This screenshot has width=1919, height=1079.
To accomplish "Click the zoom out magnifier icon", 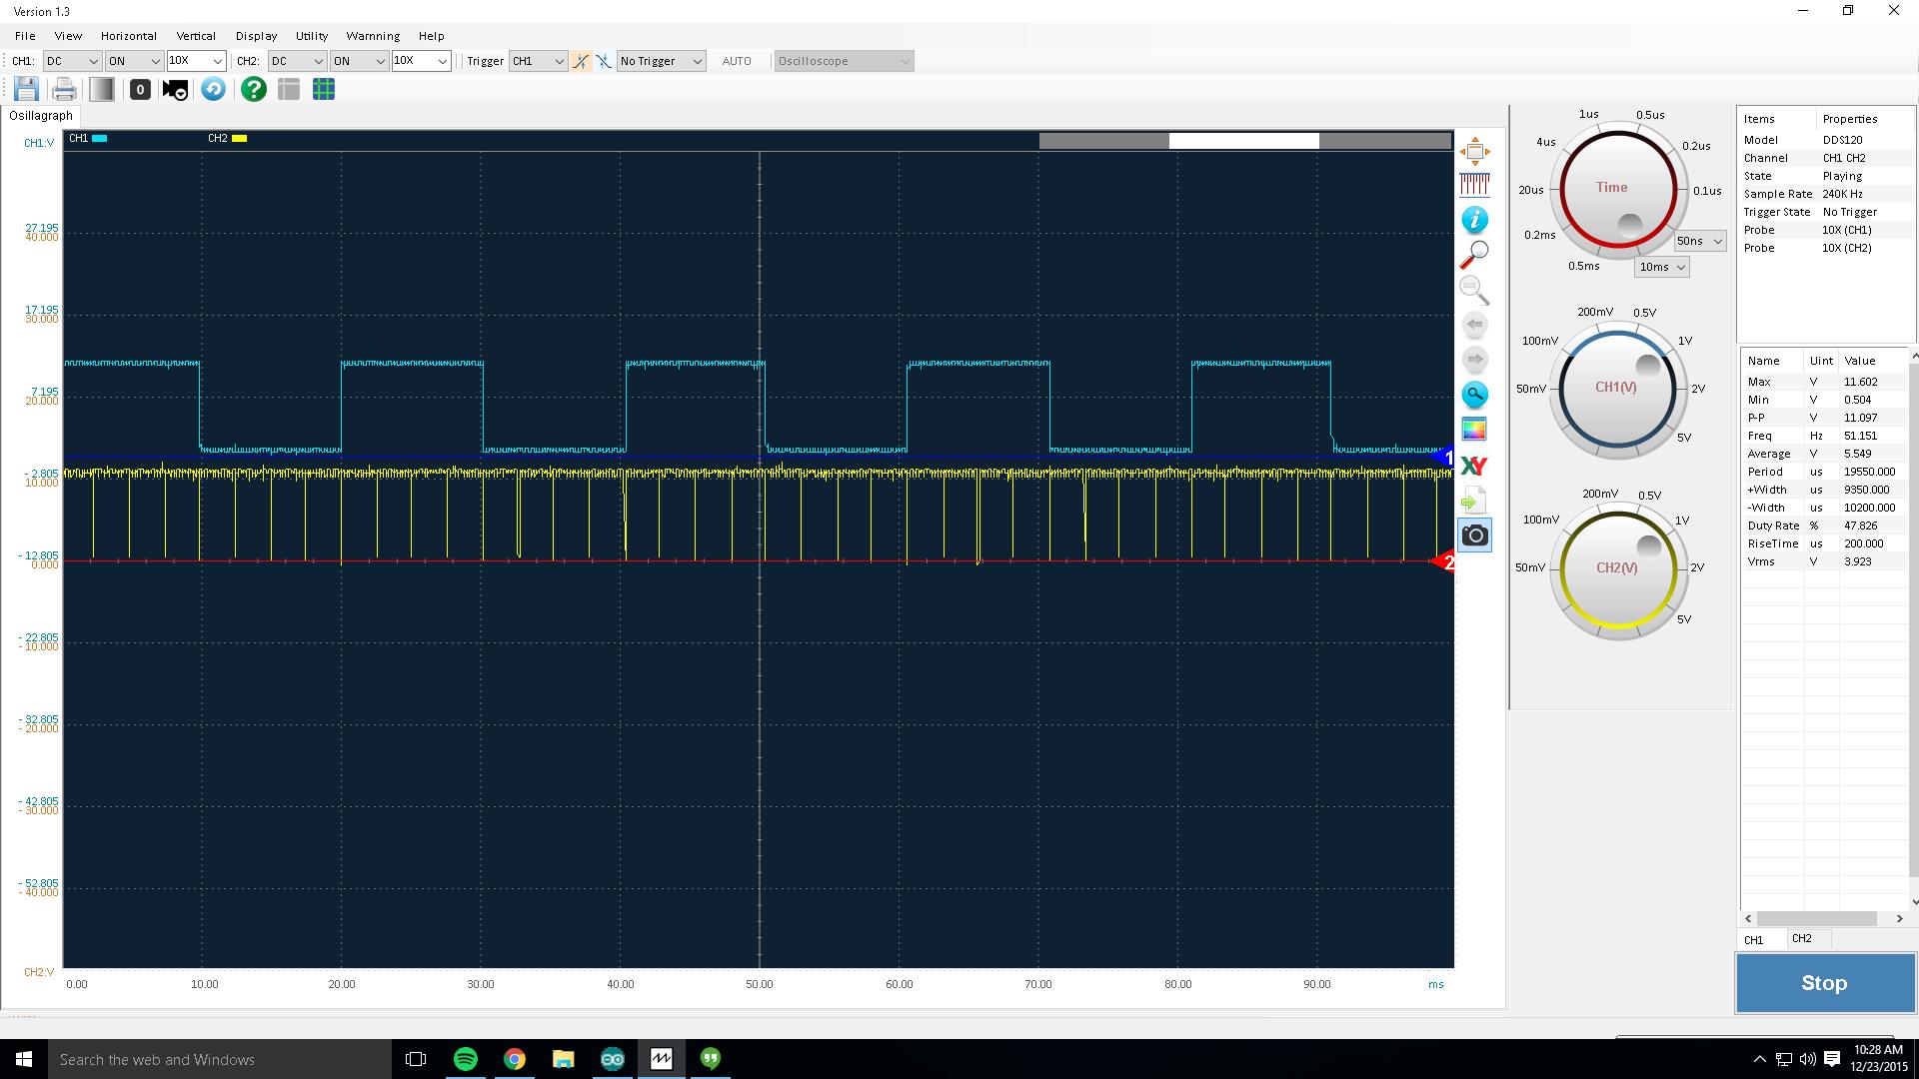I will [x=1474, y=290].
